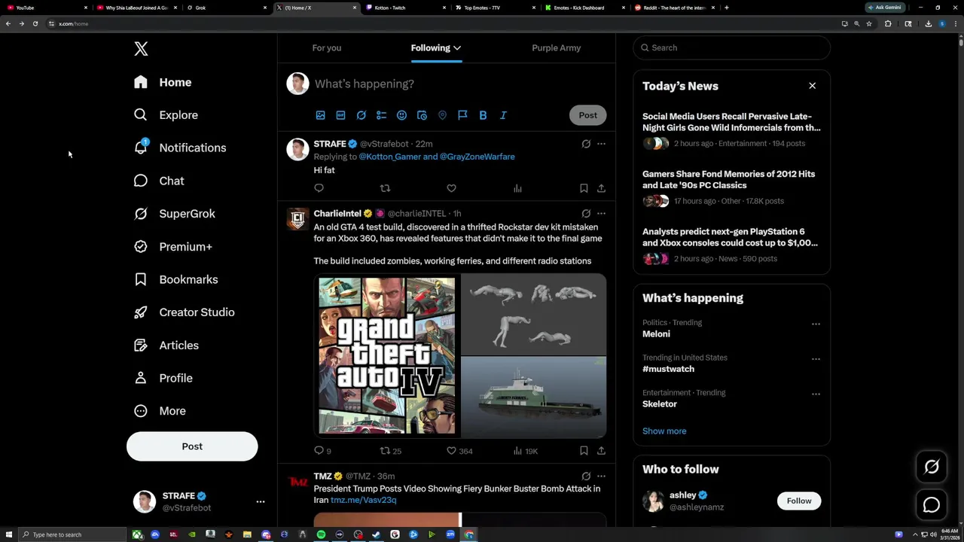
Task: Open Explore from sidebar
Action: [x=166, y=115]
